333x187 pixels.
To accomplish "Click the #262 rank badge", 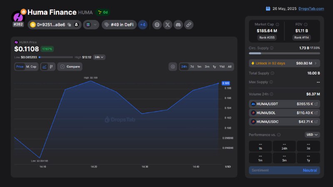I will (18, 25).
